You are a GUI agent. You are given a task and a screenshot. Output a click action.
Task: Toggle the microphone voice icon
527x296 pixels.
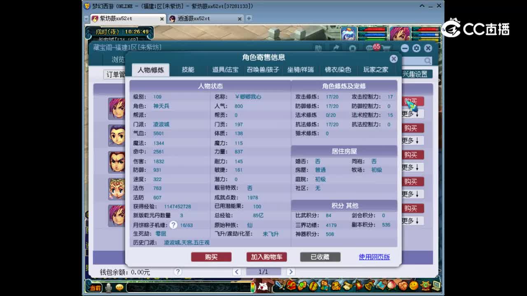click(x=108, y=287)
